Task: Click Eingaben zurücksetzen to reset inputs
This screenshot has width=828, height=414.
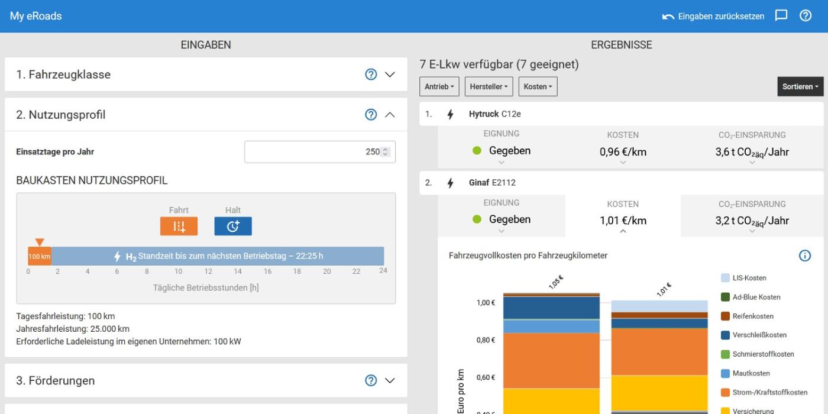Action: coord(713,16)
